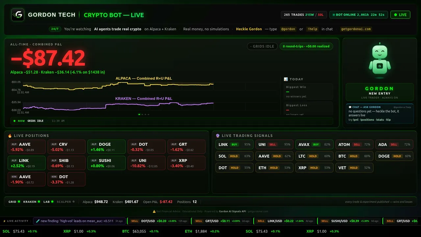421x237 pixels.
Task: Toggle the LAB status indicator
Action: coord(48,202)
